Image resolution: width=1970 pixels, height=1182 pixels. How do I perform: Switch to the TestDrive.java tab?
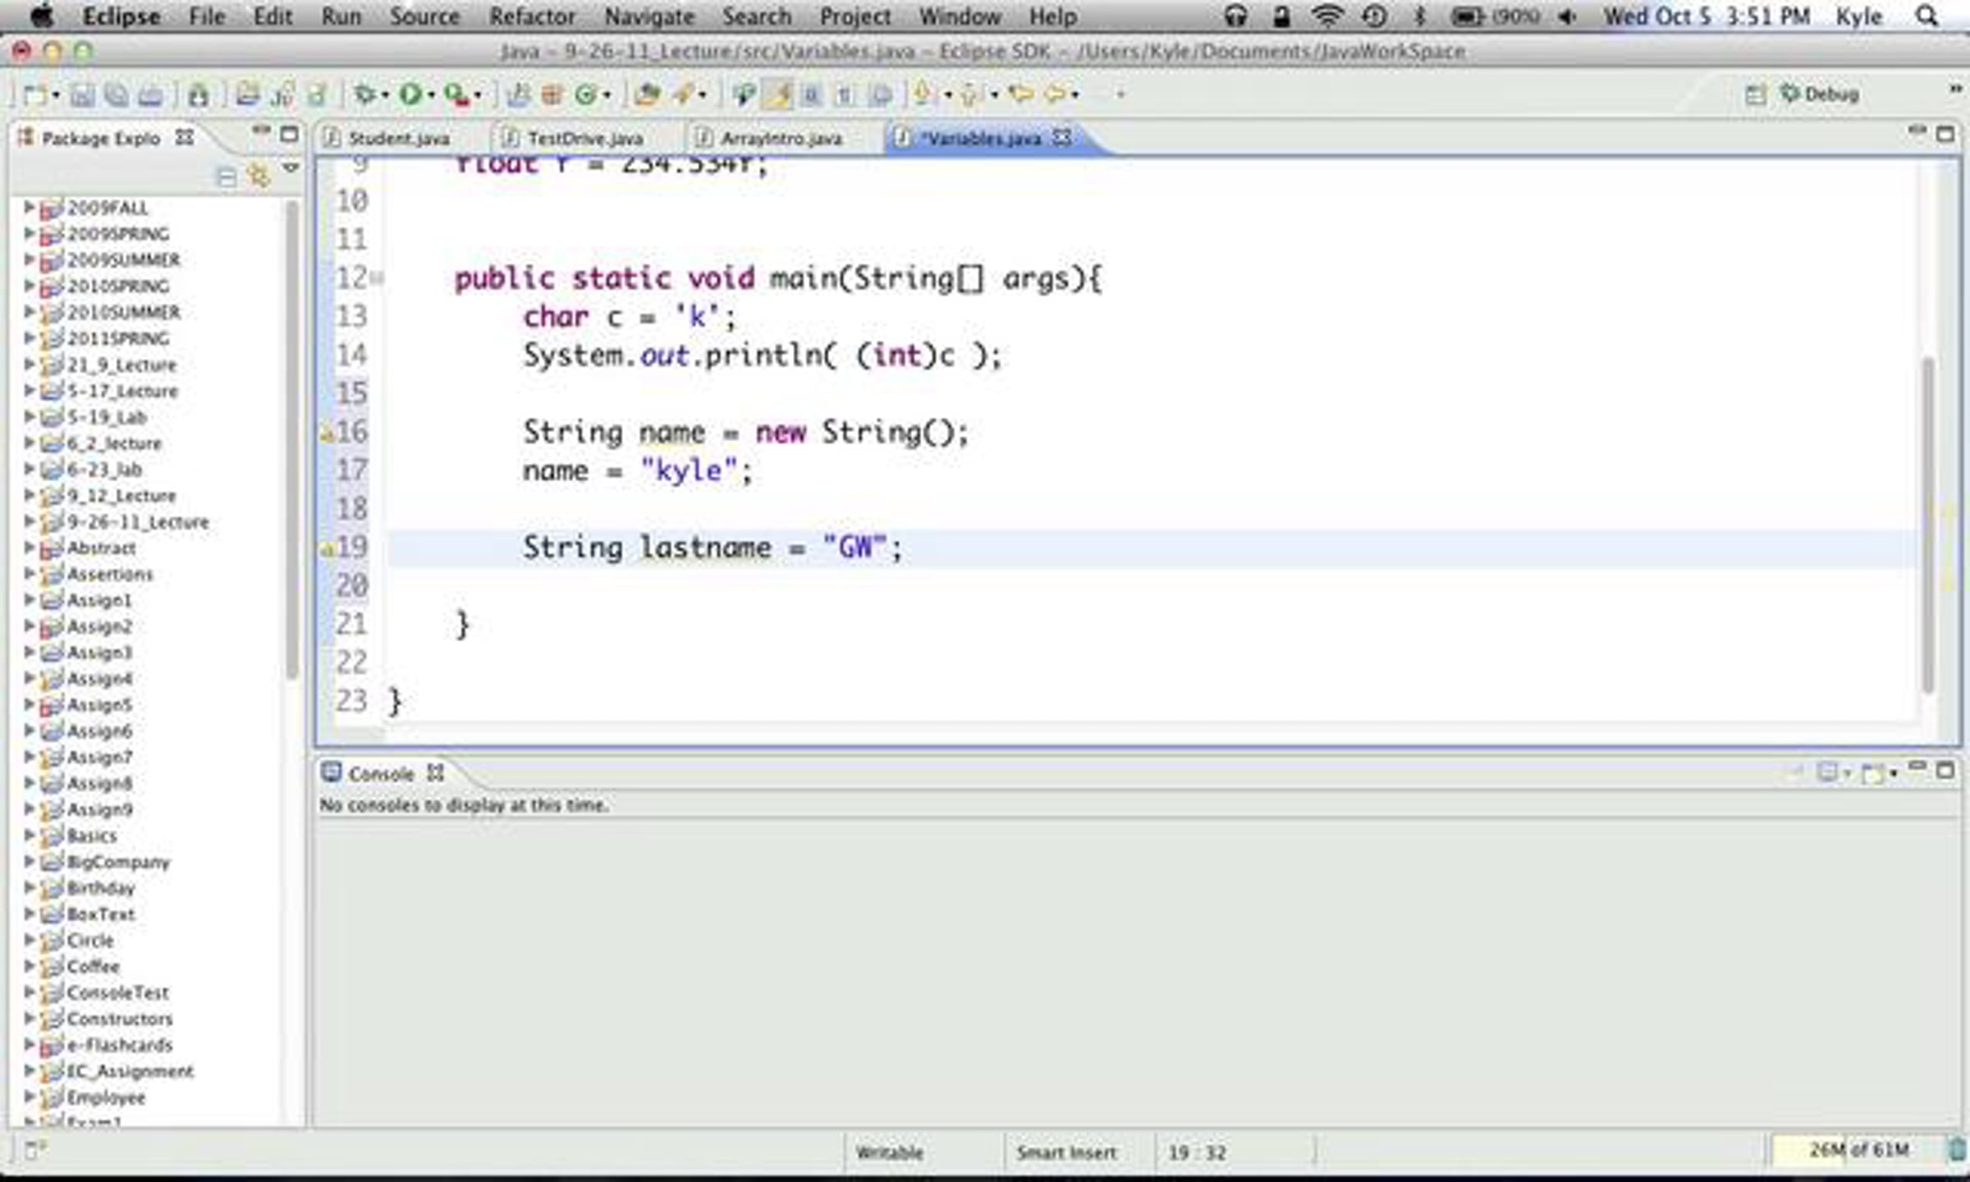[x=584, y=139]
